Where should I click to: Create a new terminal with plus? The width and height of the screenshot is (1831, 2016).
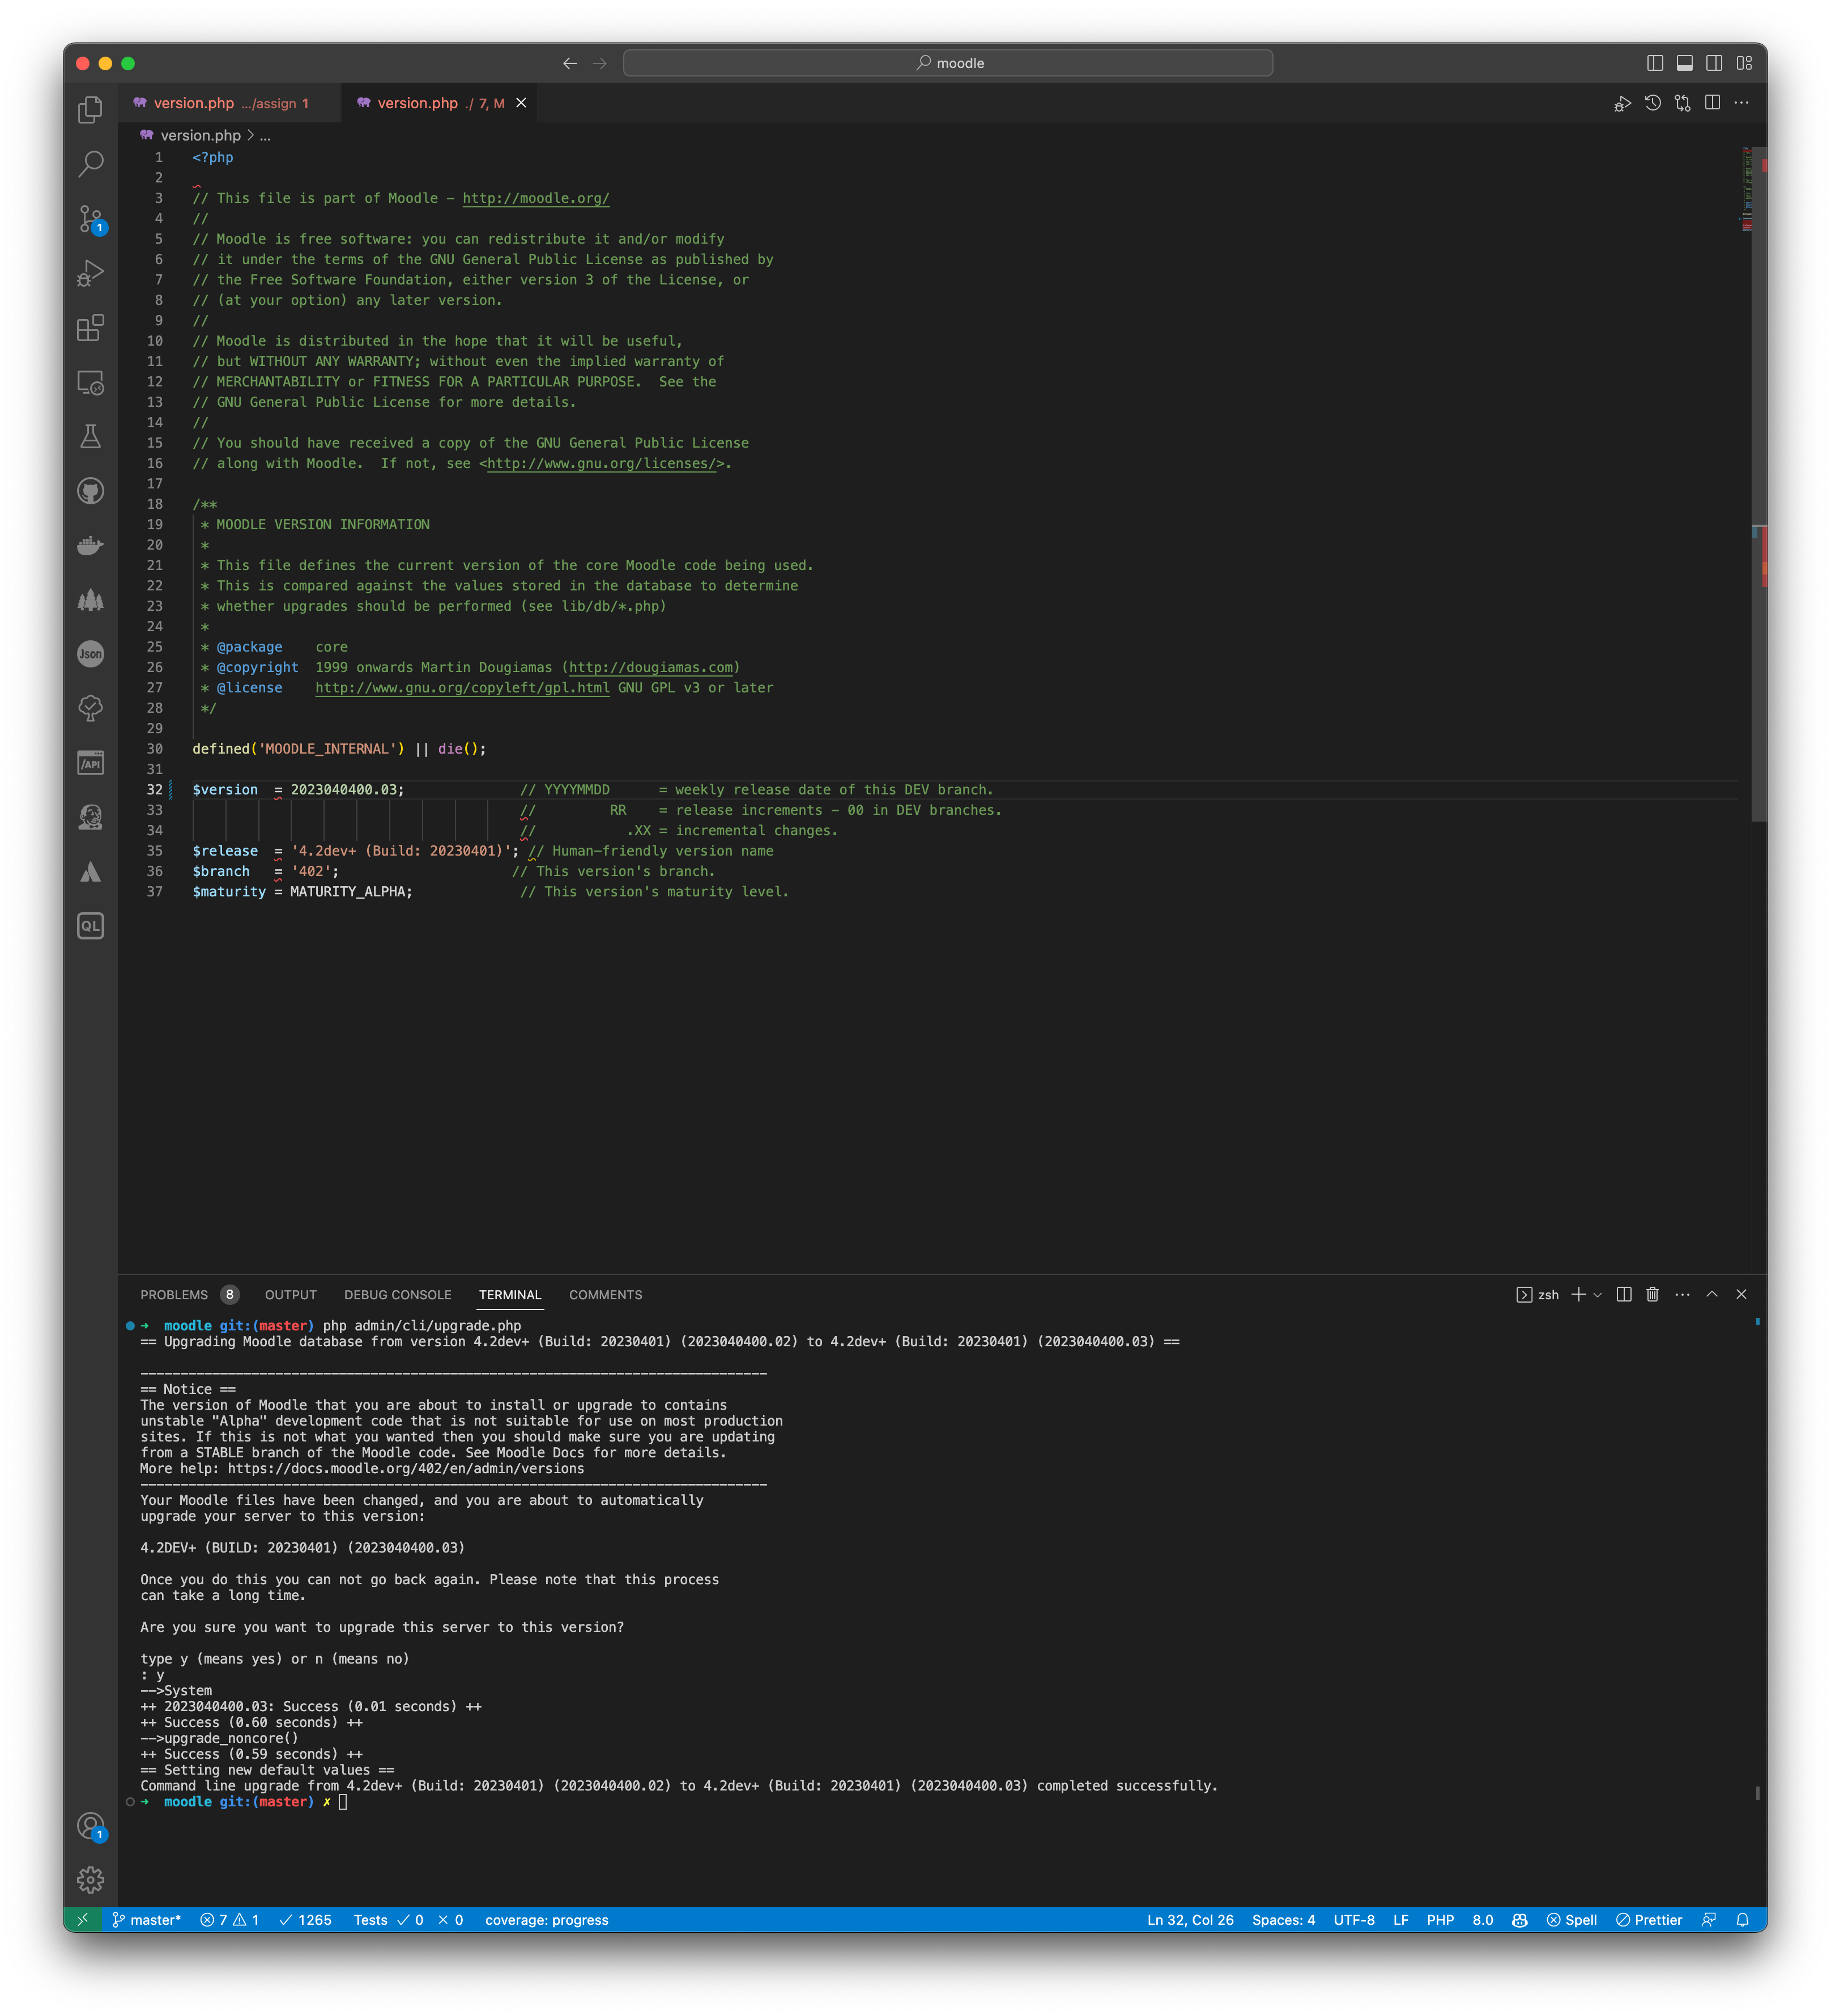[1579, 1294]
